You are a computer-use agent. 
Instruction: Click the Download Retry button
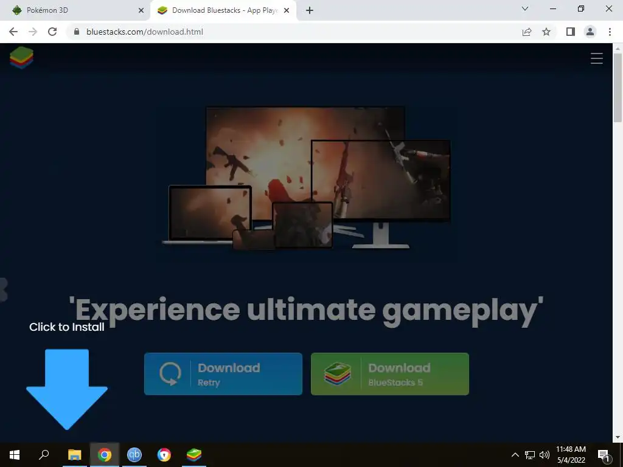223,374
